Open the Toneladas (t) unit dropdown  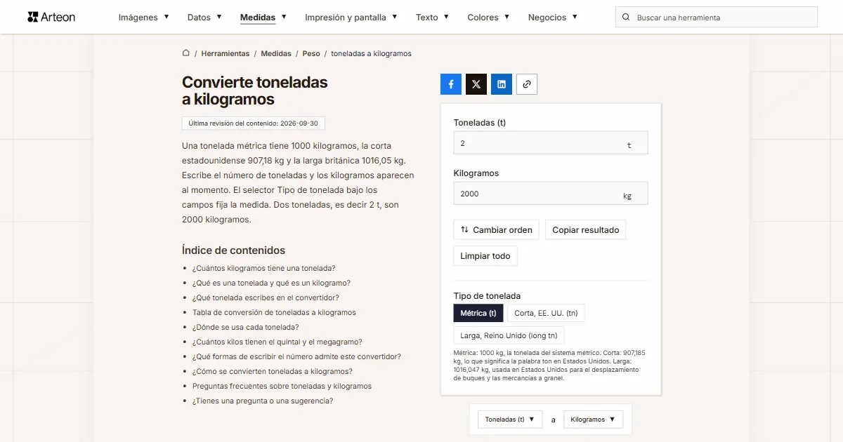510,420
